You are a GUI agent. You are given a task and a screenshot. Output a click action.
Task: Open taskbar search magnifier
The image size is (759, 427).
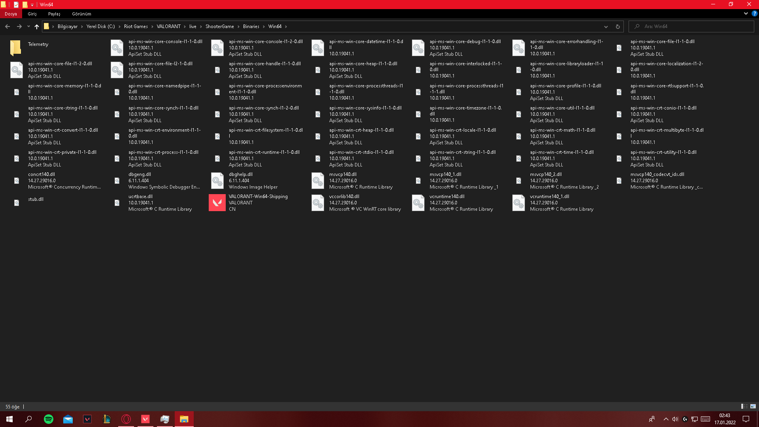pos(28,419)
